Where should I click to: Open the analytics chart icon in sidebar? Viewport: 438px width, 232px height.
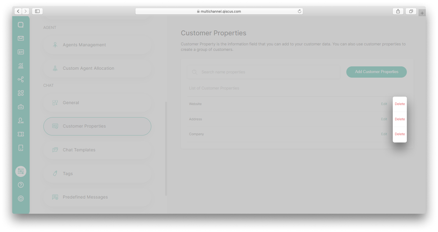point(21,65)
